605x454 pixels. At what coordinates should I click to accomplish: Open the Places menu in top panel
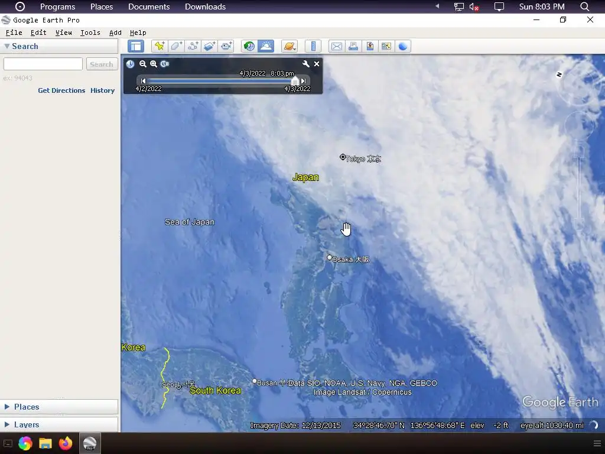pyautogui.click(x=102, y=7)
